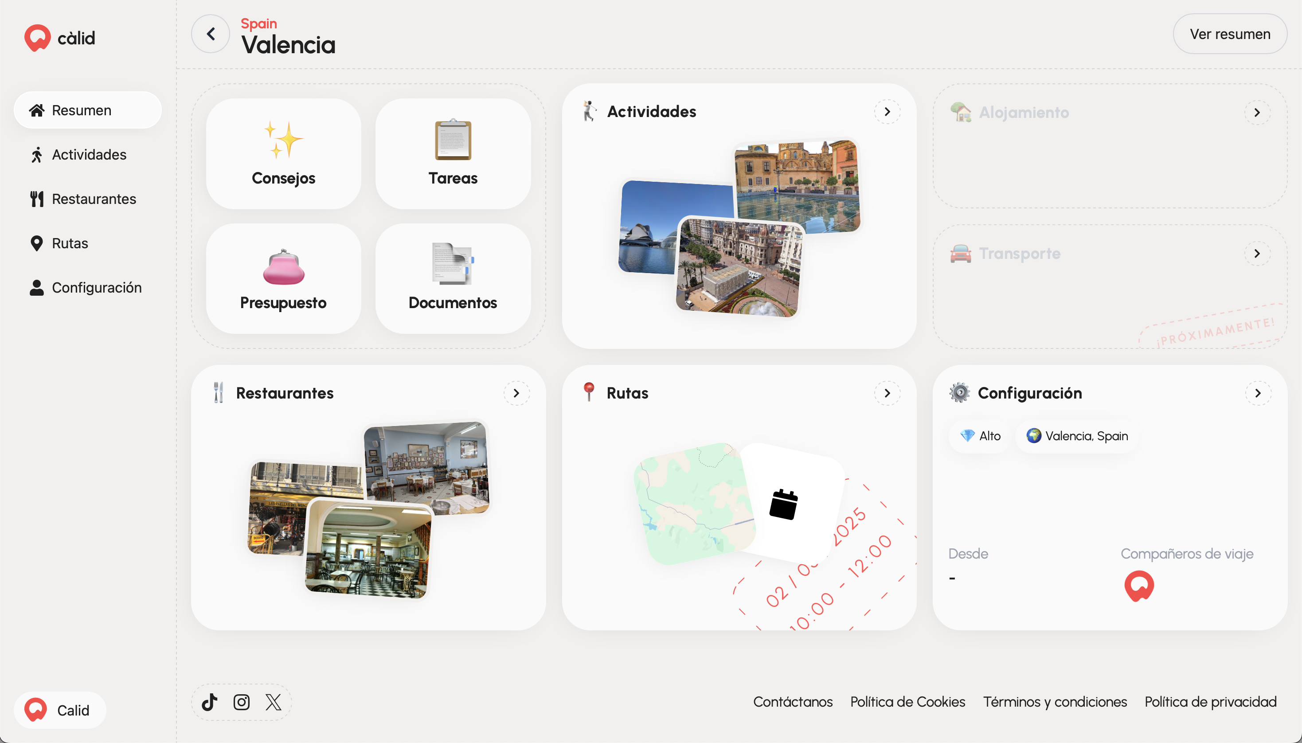Expand the Configuración card chevron
This screenshot has height=743, width=1302.
(x=1258, y=393)
